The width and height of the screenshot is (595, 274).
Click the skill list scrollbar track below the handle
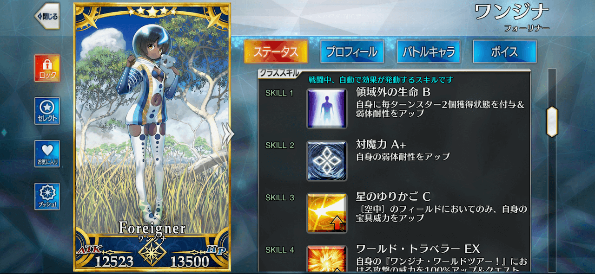(x=552, y=204)
